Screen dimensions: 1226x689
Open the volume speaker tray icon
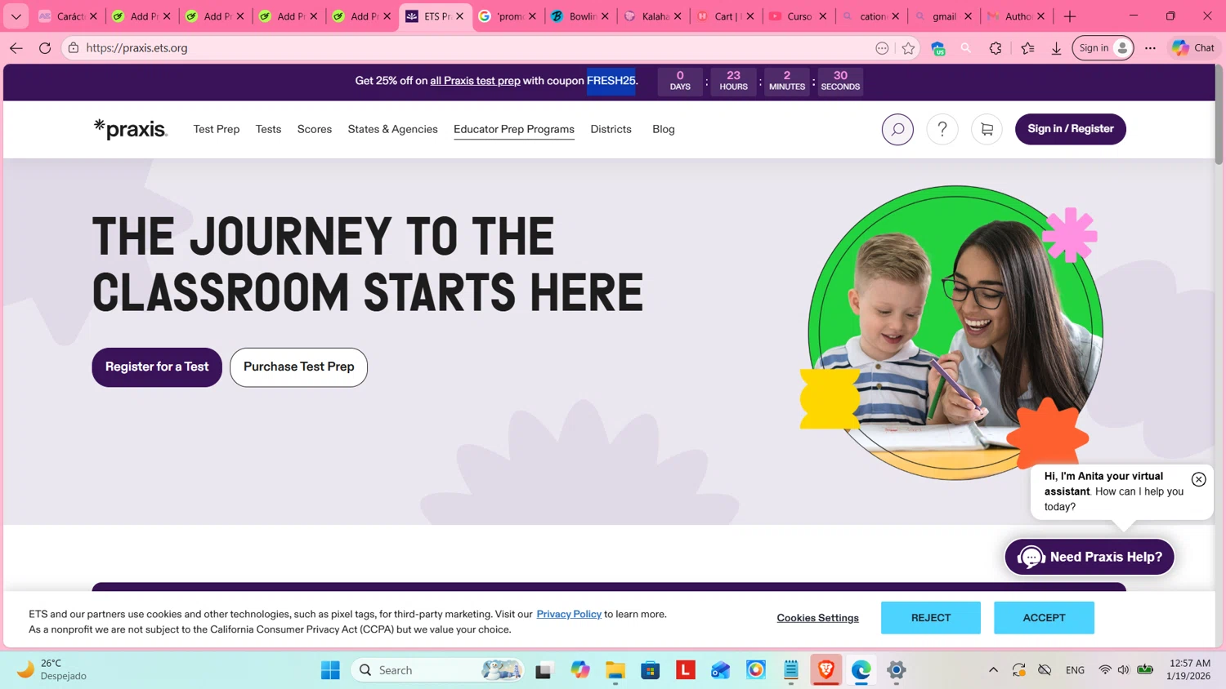pyautogui.click(x=1124, y=670)
